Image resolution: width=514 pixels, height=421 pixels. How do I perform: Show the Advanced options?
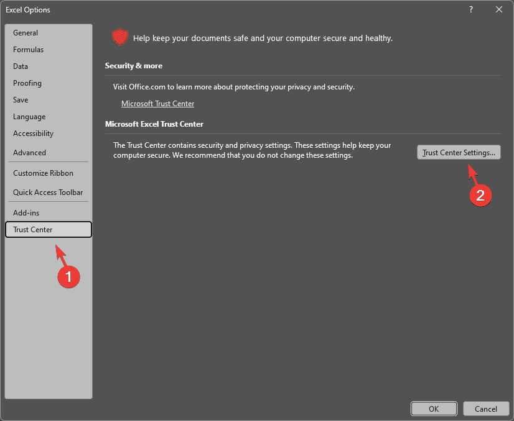(x=29, y=153)
